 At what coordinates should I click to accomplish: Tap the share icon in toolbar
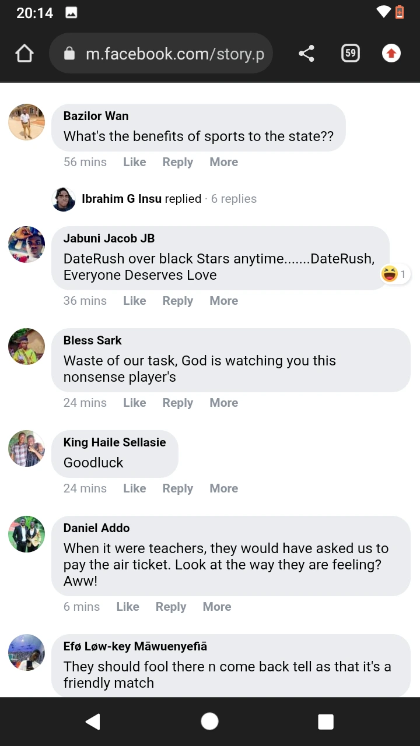306,54
